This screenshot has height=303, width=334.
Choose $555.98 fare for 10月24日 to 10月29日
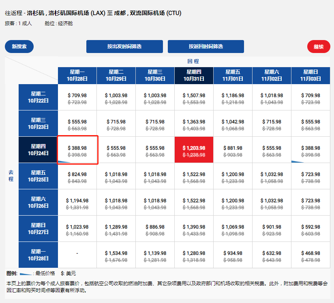(x=116, y=150)
